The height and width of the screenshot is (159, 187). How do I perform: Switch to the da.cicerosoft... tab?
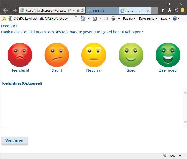click(135, 11)
